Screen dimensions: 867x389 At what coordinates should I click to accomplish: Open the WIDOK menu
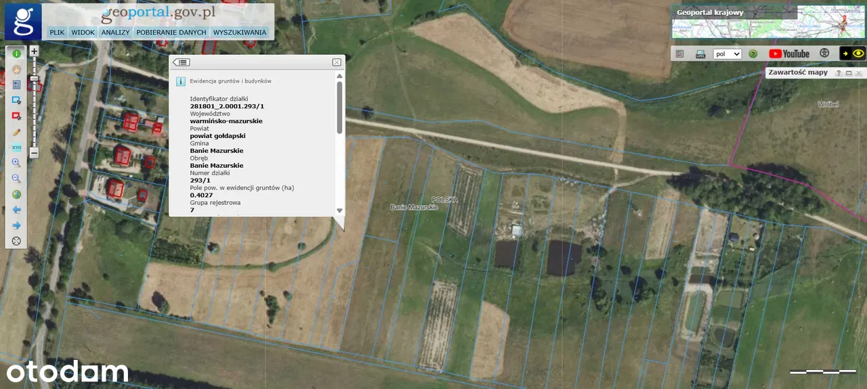(x=83, y=32)
